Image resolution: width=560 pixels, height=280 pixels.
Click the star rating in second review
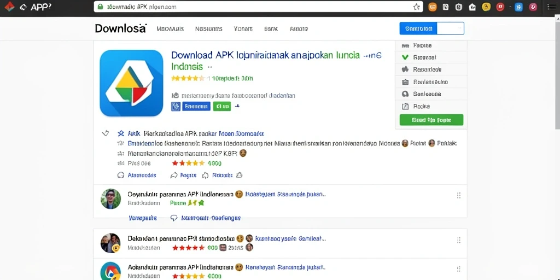click(189, 248)
